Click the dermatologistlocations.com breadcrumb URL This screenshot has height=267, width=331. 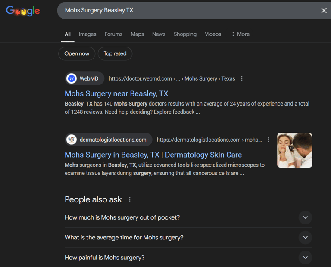pos(209,140)
